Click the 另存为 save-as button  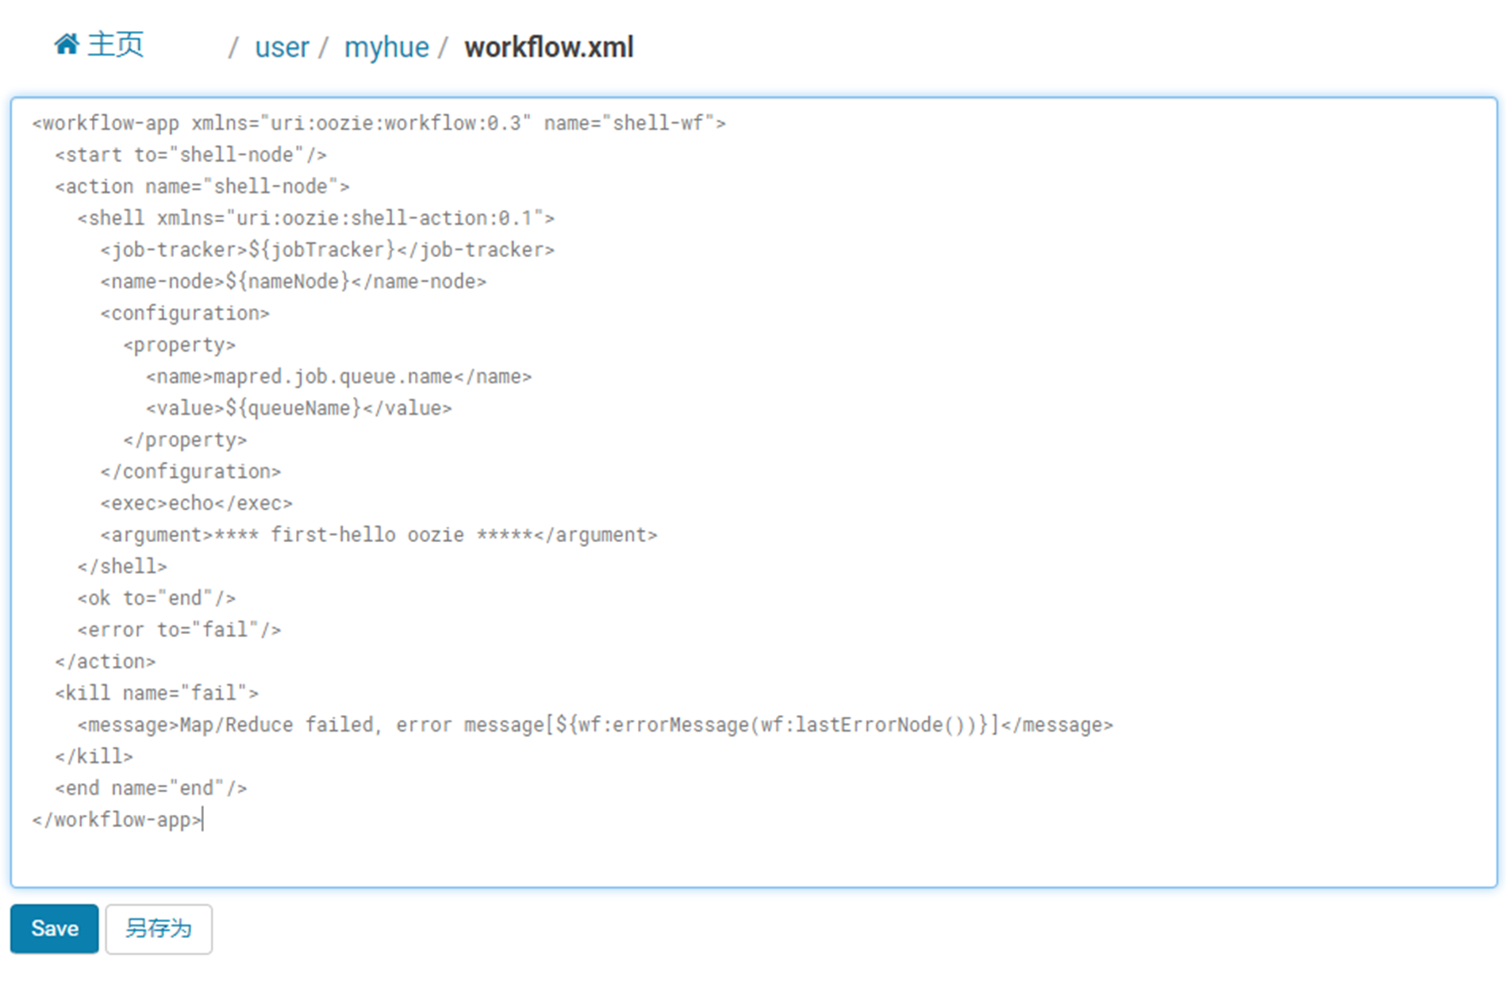(x=159, y=929)
